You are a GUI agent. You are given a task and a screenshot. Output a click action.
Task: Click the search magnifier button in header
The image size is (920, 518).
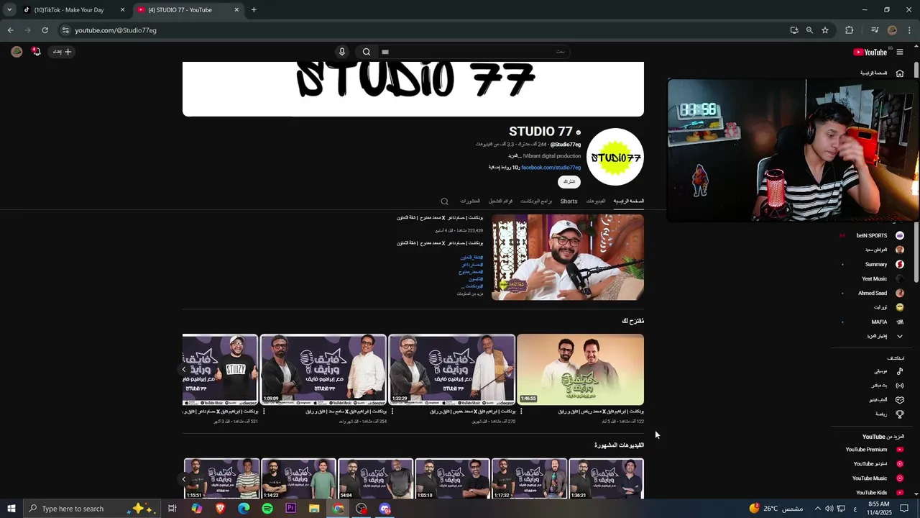tap(367, 52)
